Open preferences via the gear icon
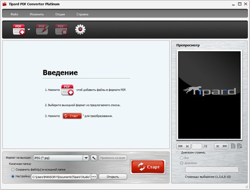Viewport: 250px width, 190px height. pyautogui.click(x=80, y=30)
